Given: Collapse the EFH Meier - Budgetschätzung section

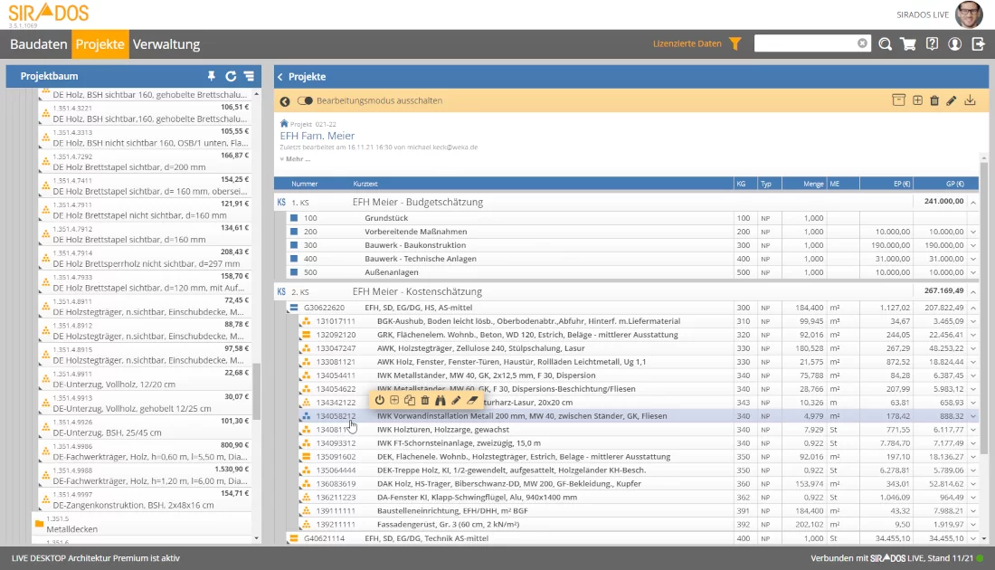Looking at the screenshot, I should tap(973, 202).
